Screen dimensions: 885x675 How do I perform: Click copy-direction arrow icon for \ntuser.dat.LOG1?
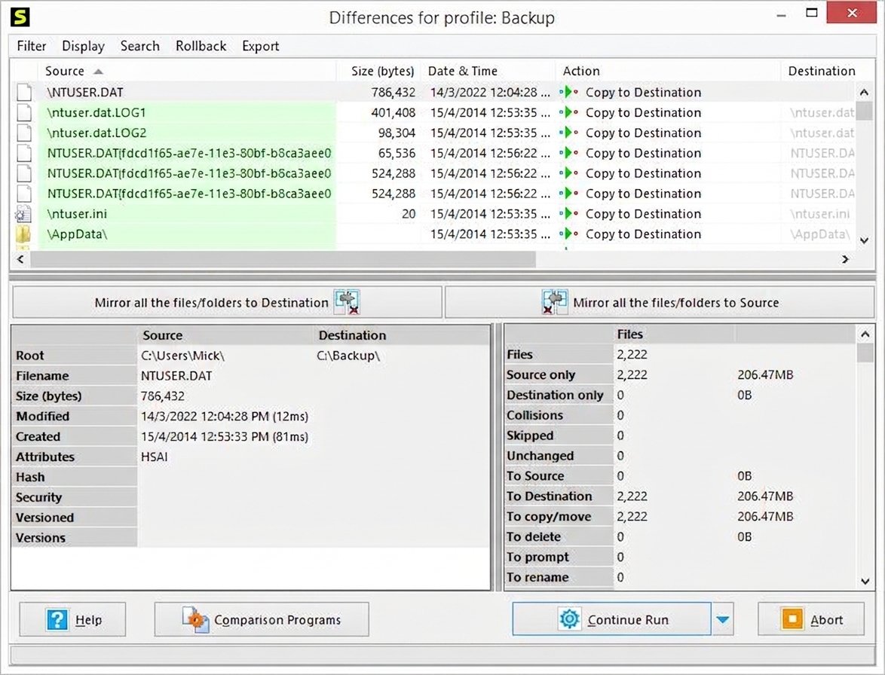click(x=569, y=112)
